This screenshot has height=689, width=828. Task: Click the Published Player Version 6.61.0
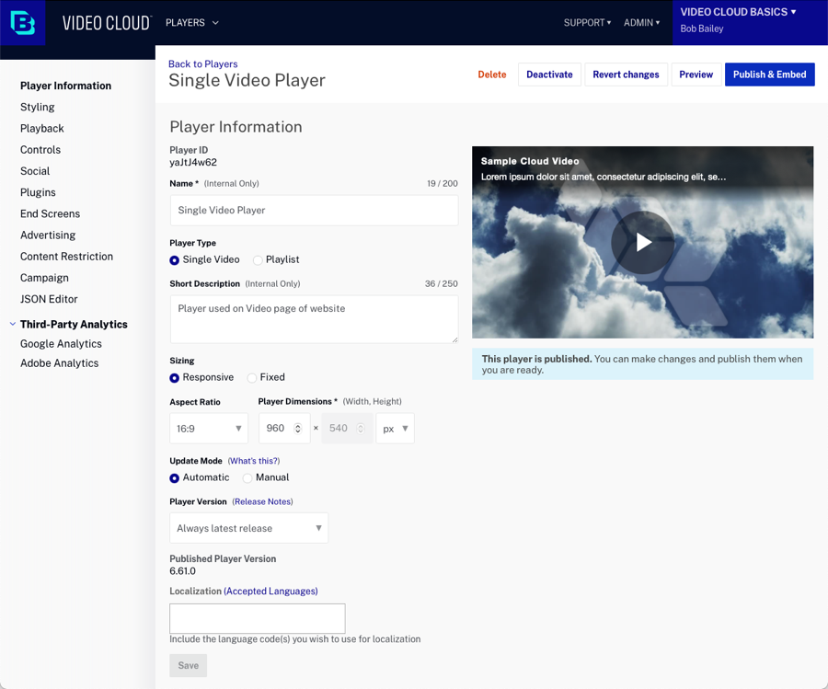[183, 571]
